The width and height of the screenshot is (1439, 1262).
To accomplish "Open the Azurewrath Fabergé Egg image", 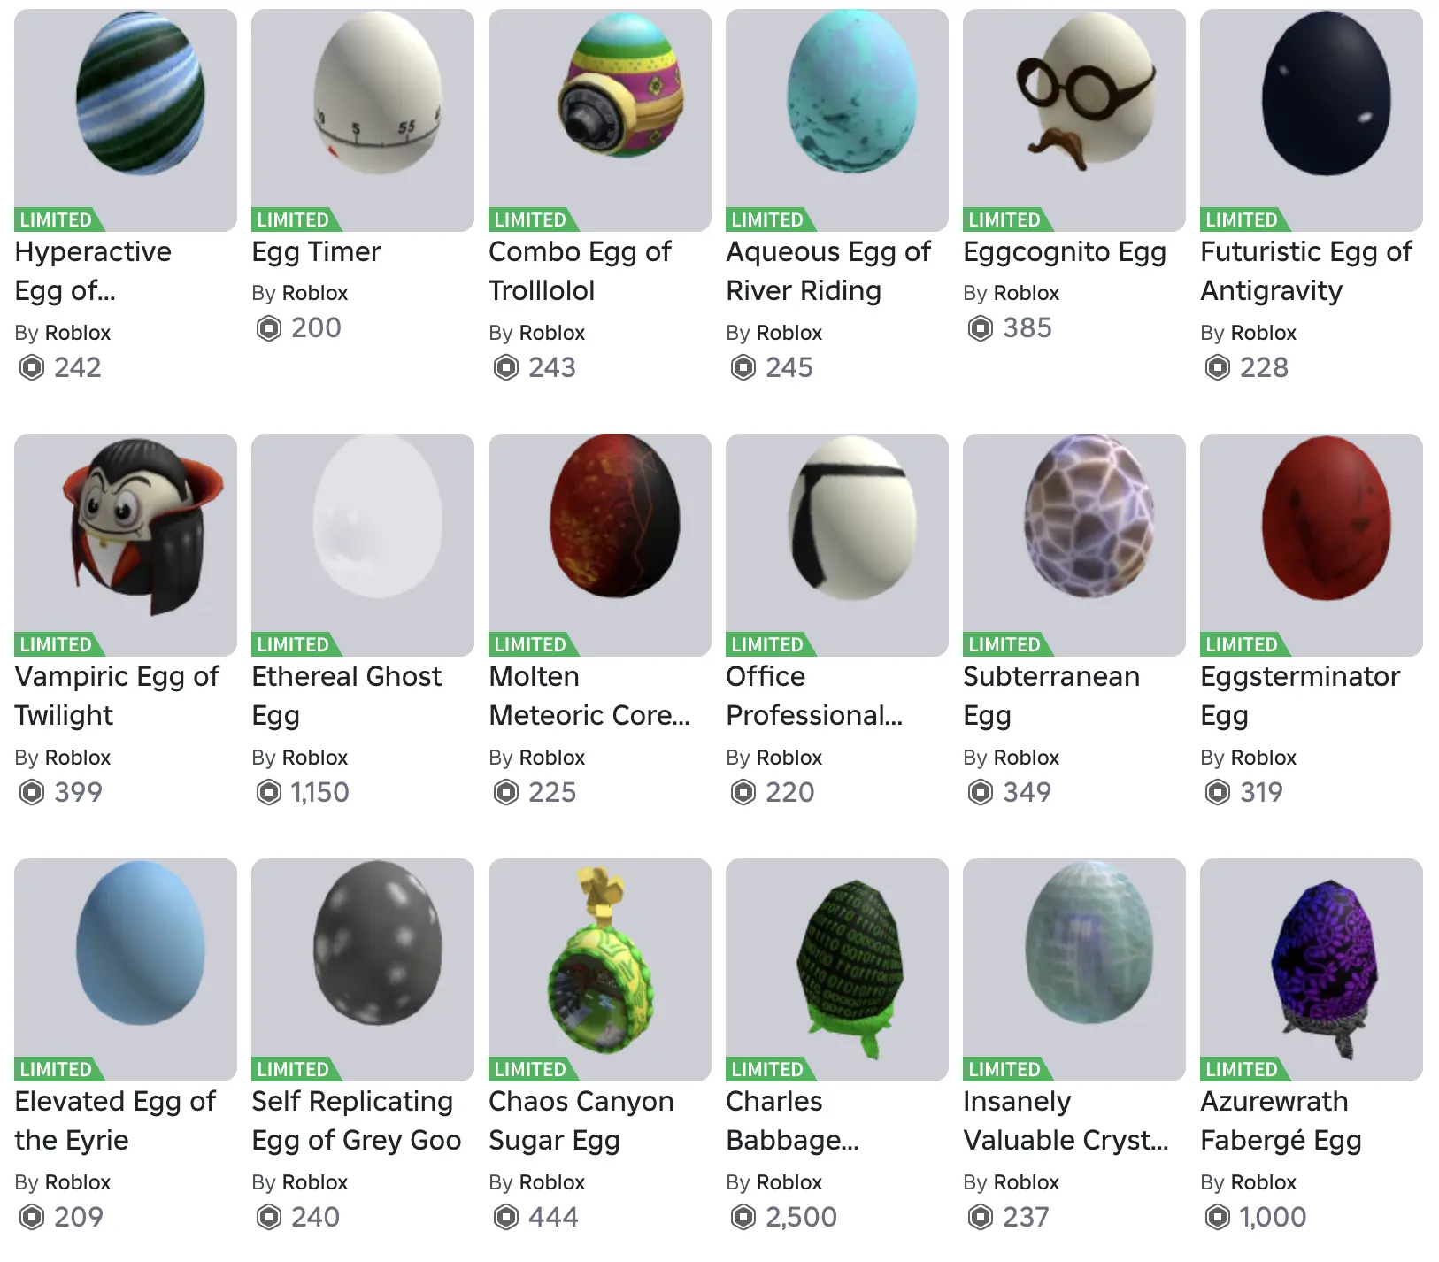I will [1312, 970].
